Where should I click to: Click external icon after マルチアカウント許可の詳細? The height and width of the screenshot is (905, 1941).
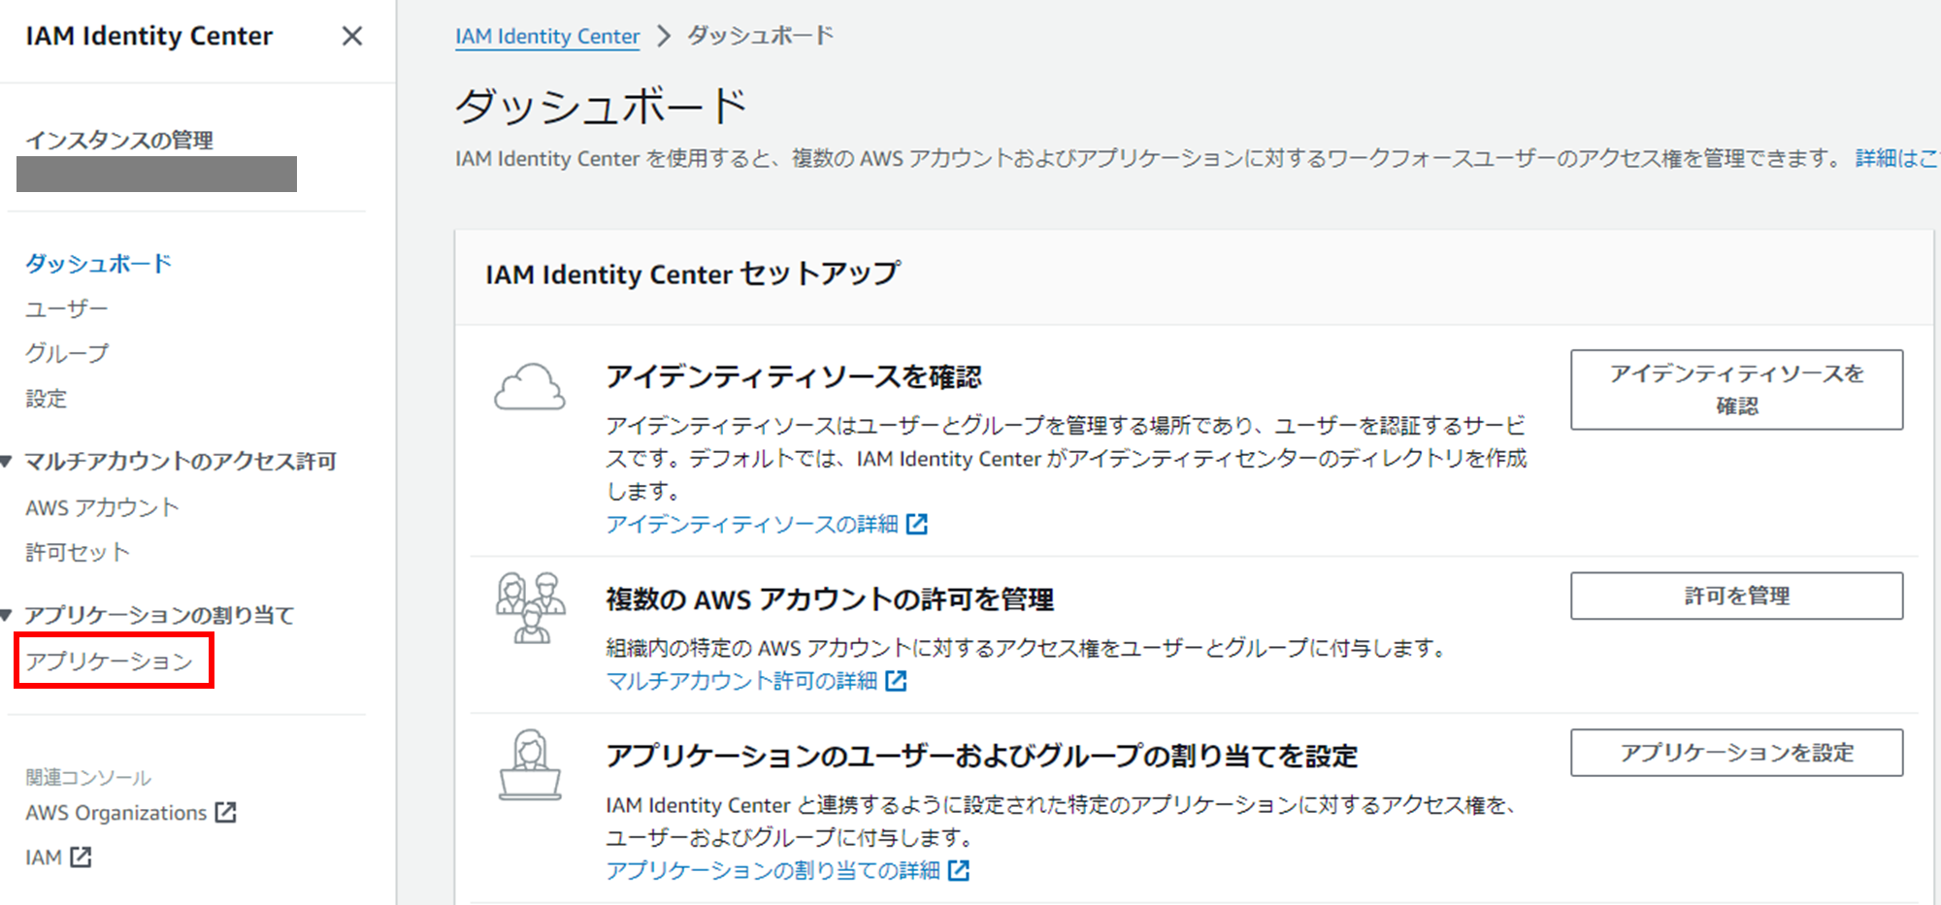click(896, 681)
